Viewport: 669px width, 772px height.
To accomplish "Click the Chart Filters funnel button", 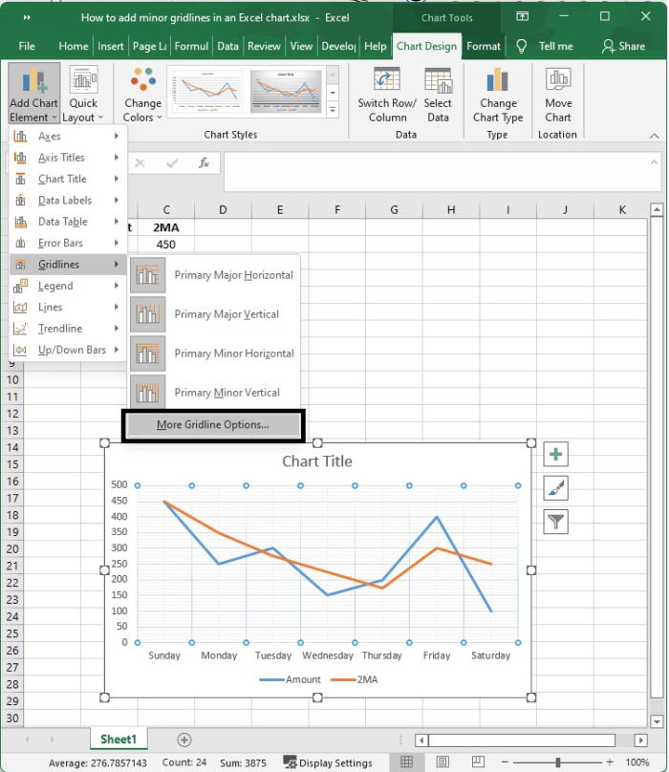I will (555, 522).
